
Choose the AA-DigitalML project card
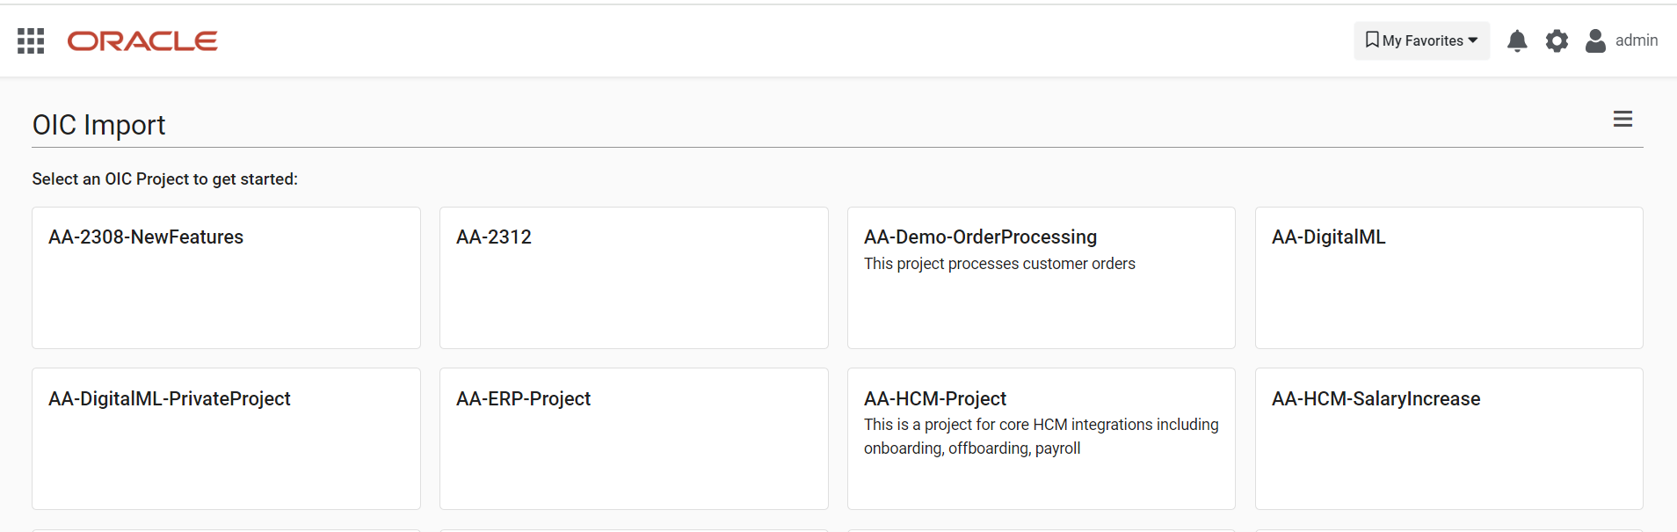(x=1448, y=278)
